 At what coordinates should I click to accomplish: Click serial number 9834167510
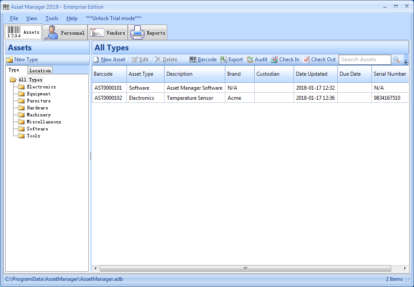pyautogui.click(x=387, y=98)
